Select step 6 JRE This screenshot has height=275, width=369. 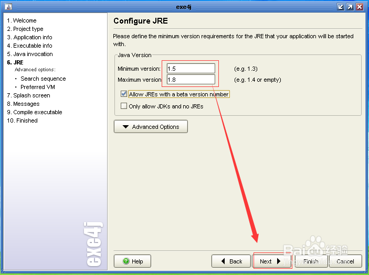click(x=15, y=62)
